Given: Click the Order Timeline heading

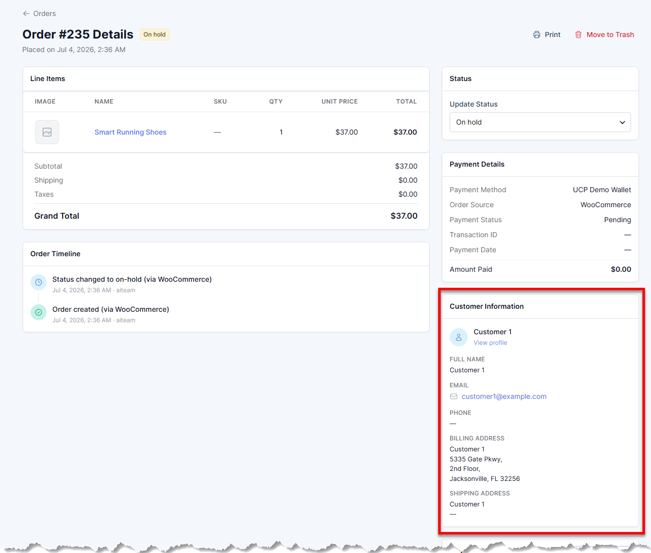Looking at the screenshot, I should click(56, 254).
